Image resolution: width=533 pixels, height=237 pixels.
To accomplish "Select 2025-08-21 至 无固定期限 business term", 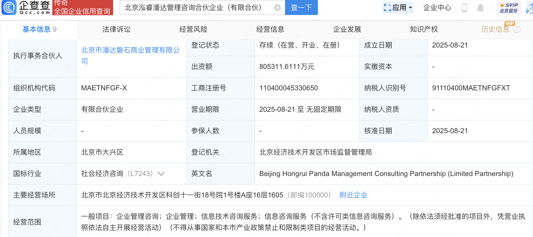I will pos(300,109).
